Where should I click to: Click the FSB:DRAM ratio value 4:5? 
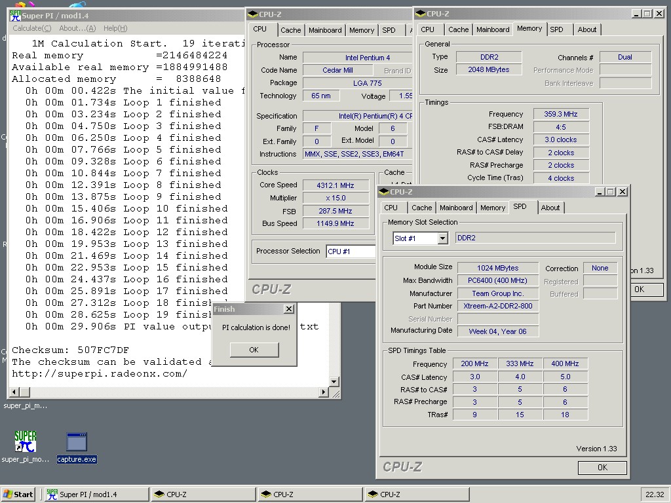pyautogui.click(x=561, y=127)
